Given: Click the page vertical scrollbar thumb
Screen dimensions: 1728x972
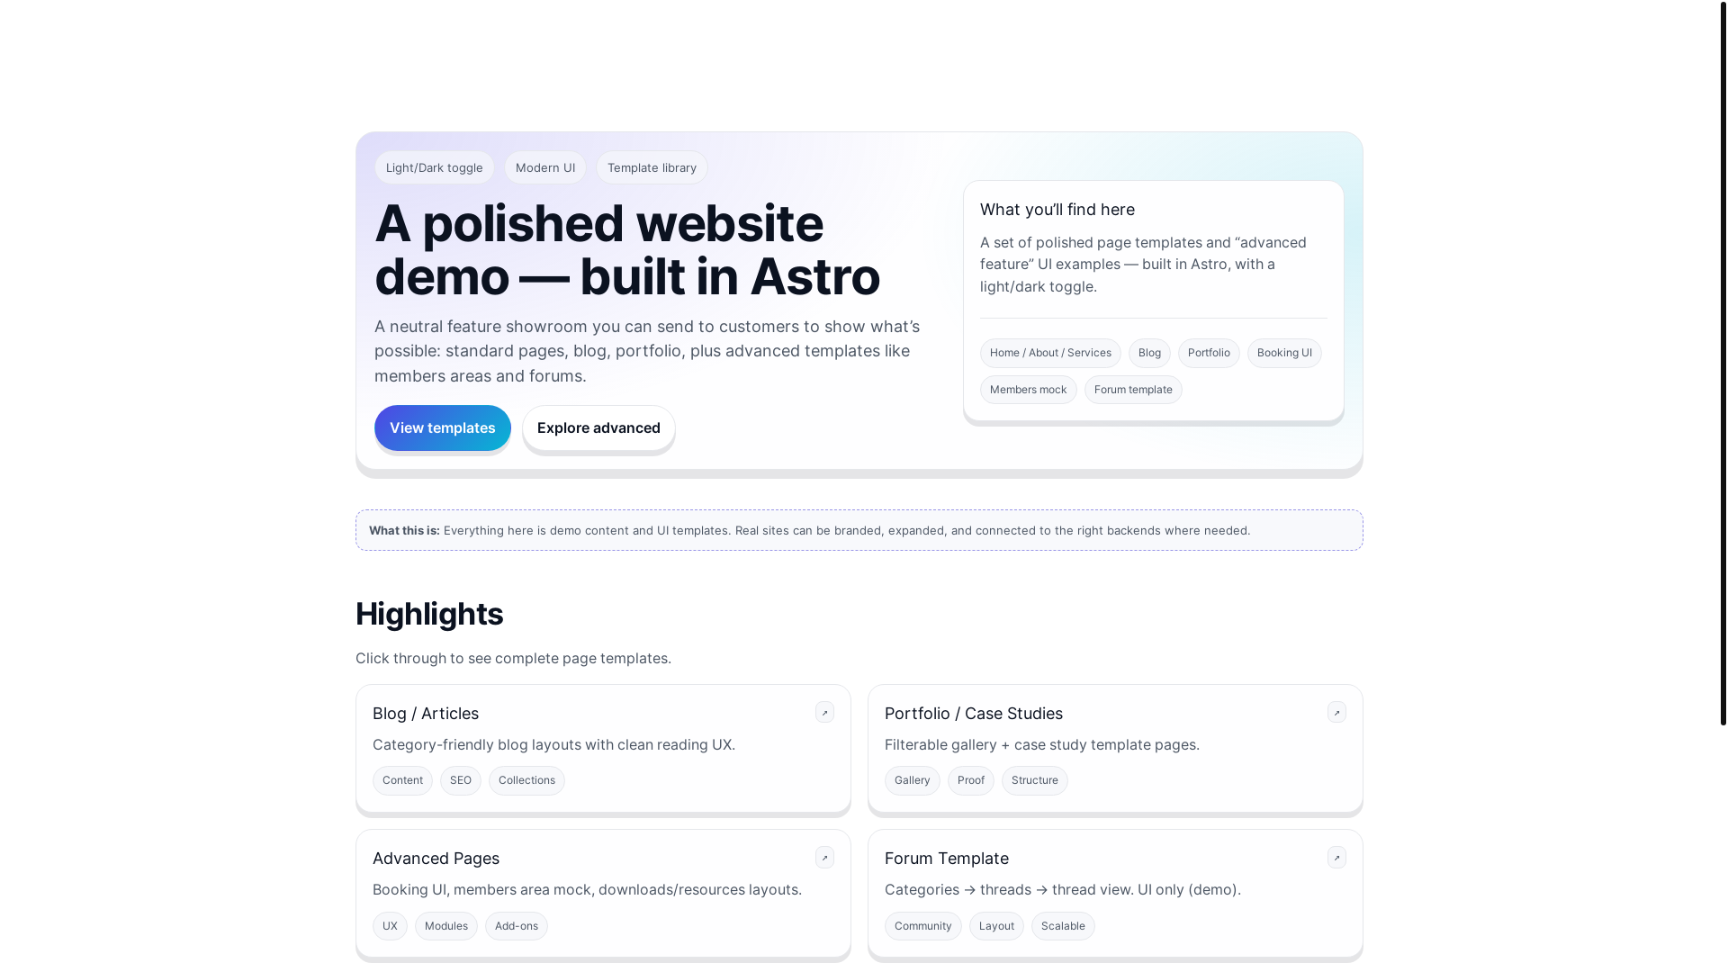Looking at the screenshot, I should pos(1723,363).
